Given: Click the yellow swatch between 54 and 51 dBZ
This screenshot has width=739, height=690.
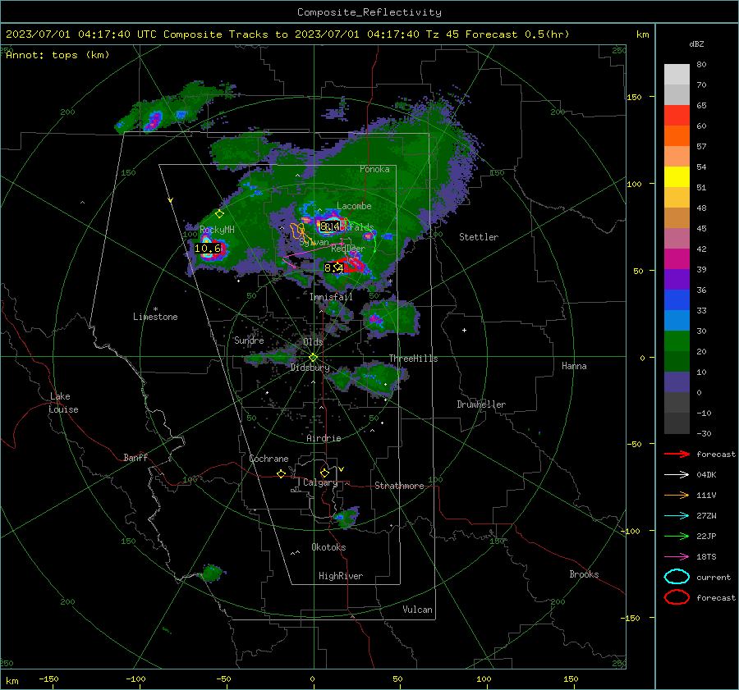Looking at the screenshot, I should click(677, 177).
